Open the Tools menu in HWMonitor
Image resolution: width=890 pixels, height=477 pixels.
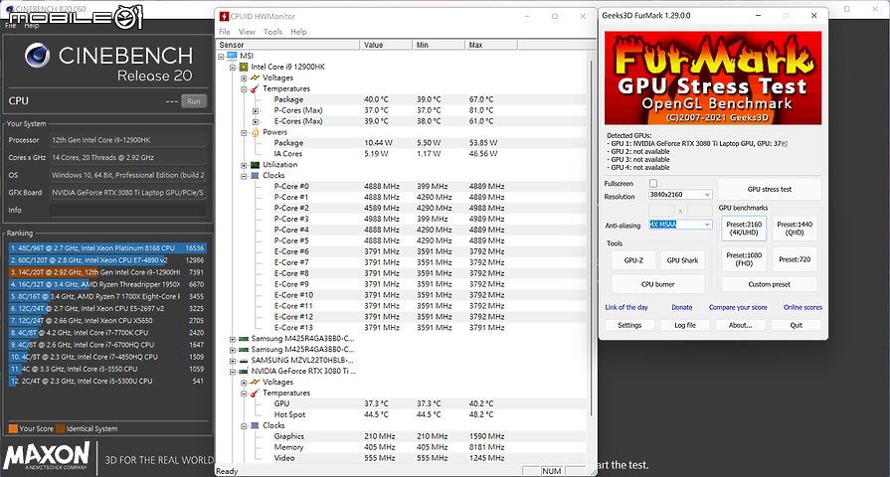[x=272, y=32]
